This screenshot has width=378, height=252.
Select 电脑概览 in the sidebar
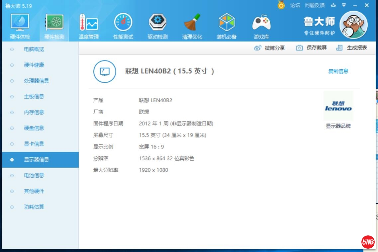tap(34, 49)
